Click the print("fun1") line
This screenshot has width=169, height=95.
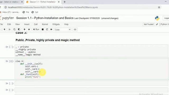[x=33, y=77]
